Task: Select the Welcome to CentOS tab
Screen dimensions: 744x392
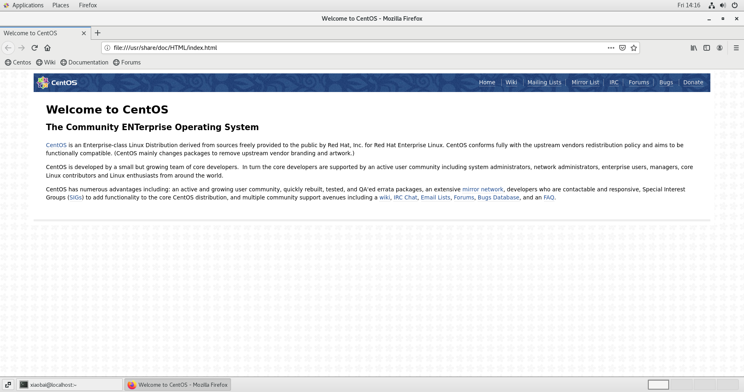Action: coord(45,33)
